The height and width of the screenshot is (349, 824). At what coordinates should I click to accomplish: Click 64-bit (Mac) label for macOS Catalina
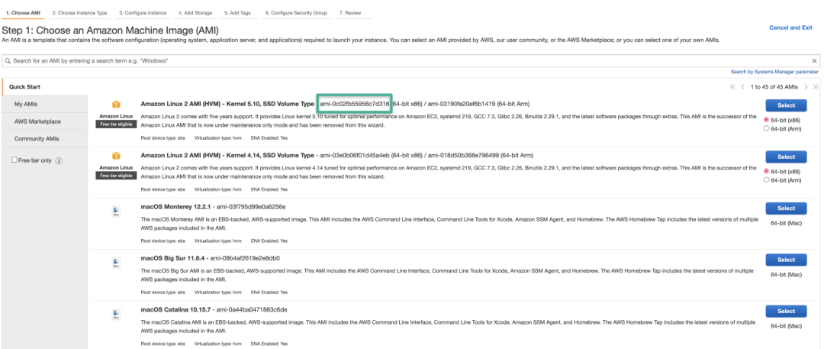786,326
